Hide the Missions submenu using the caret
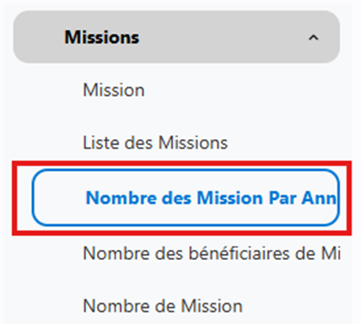361x324 pixels. click(x=314, y=38)
